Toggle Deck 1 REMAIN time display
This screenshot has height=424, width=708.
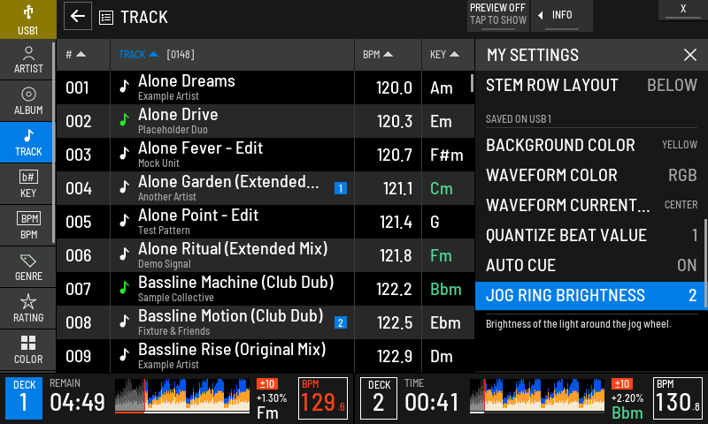tap(77, 397)
